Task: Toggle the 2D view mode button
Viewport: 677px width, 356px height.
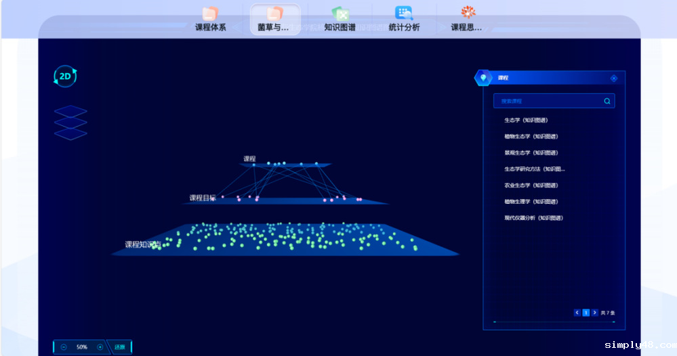Action: point(65,76)
